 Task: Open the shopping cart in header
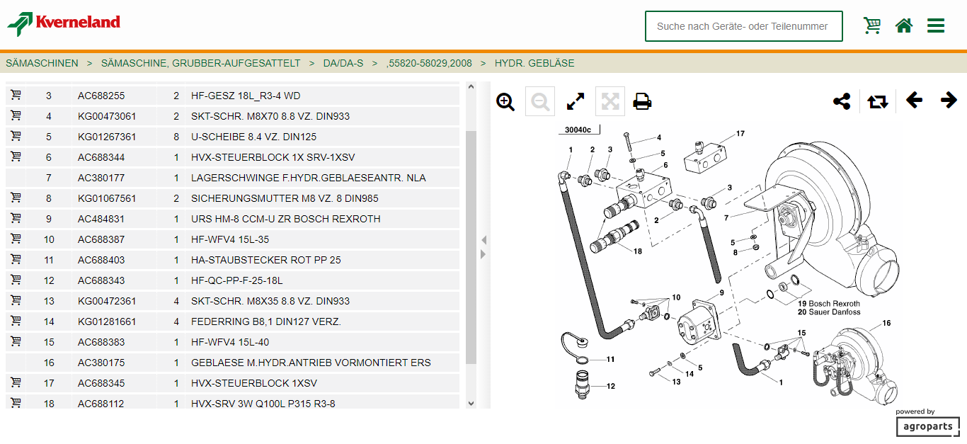tap(872, 25)
